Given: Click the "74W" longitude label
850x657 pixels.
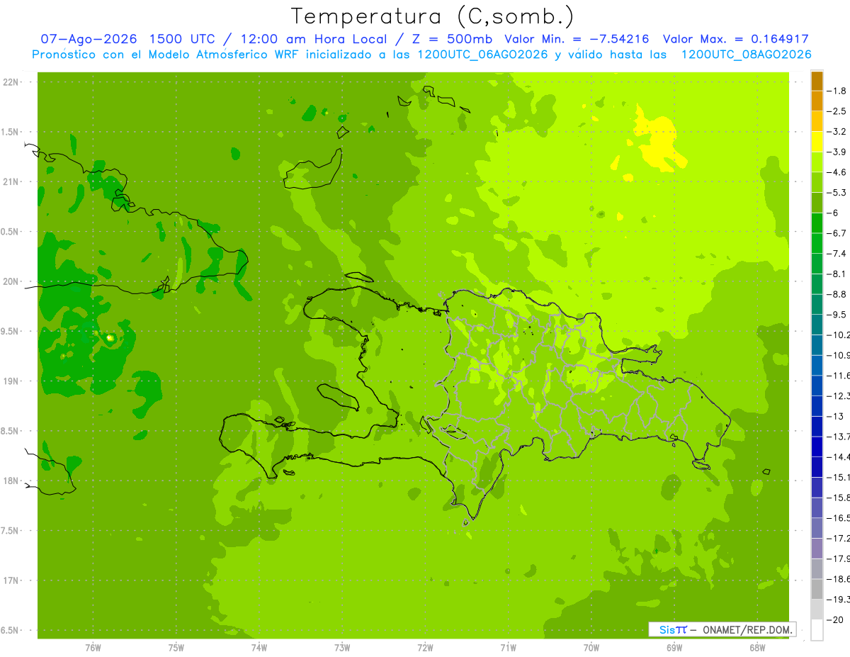Looking at the screenshot, I should click(259, 647).
